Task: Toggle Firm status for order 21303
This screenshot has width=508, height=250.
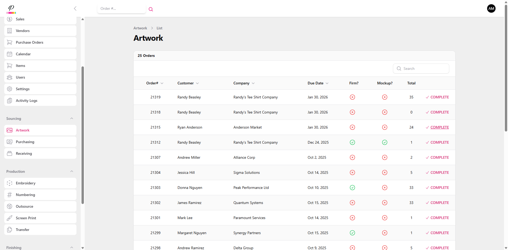Action: pos(352,188)
